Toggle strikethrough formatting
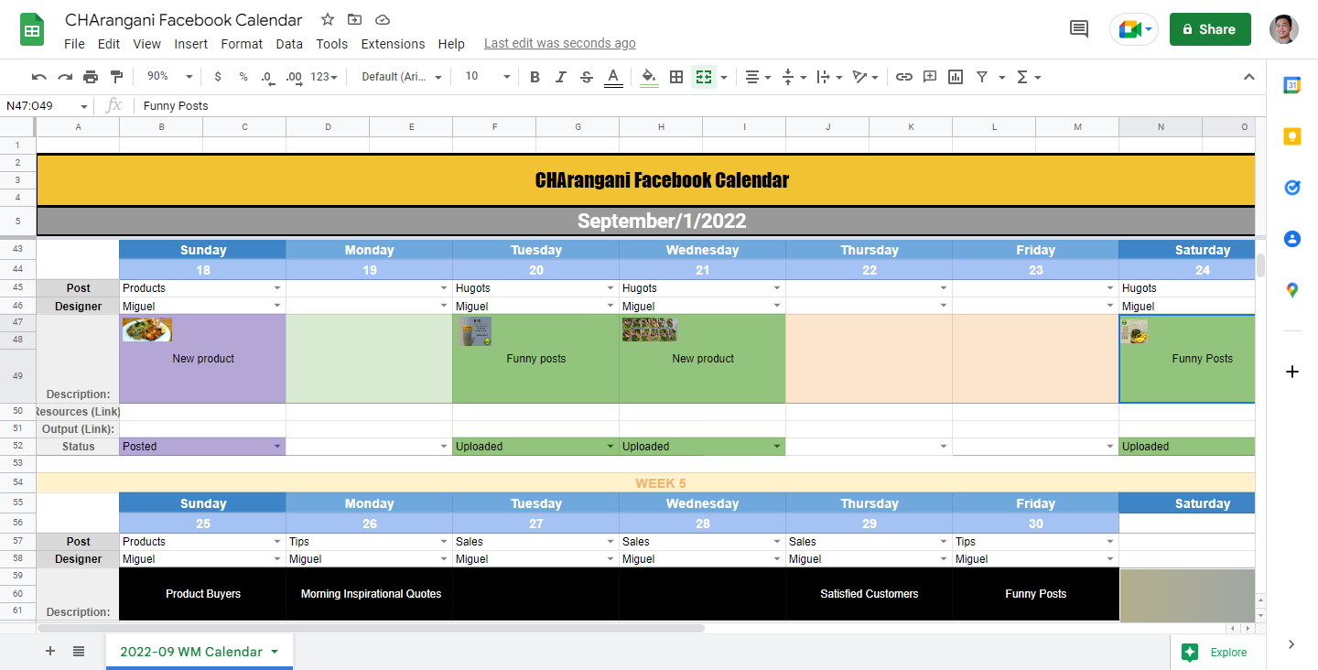 tap(587, 77)
